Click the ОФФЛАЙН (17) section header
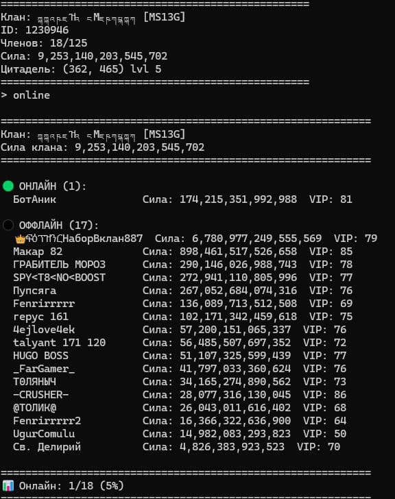Image resolution: width=395 pixels, height=499 pixels. (59, 226)
